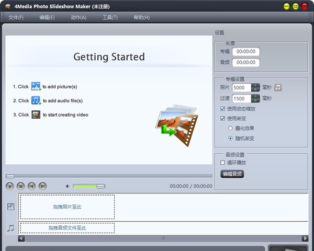Minimize the window with yellow button

(x=287, y=6)
